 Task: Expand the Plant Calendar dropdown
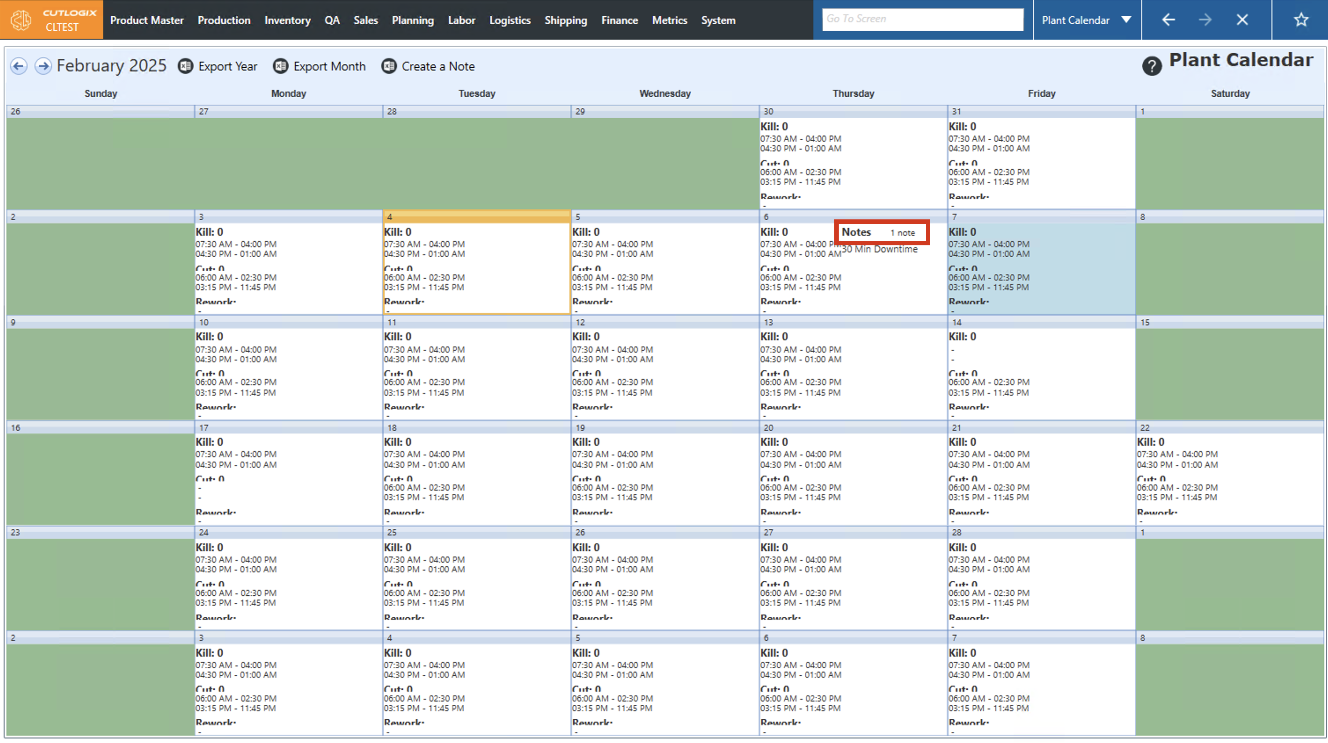[x=1126, y=20]
